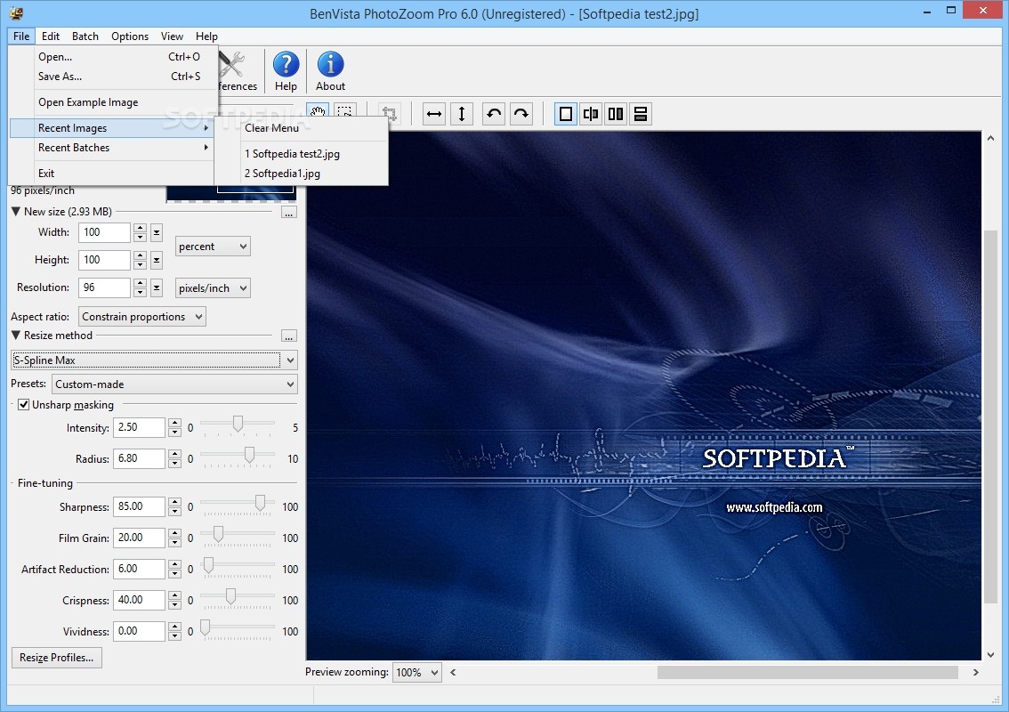Open the Presets Custom-made dropdown
Viewport: 1009px width, 712px height.
[x=174, y=384]
